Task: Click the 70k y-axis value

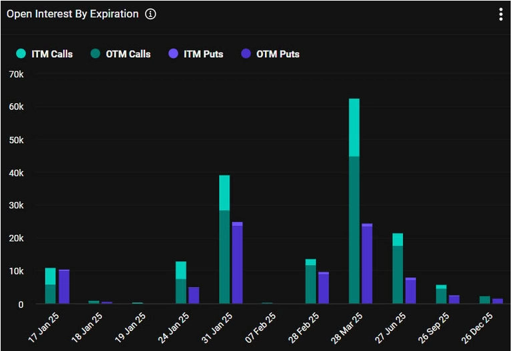Action: pyautogui.click(x=17, y=75)
